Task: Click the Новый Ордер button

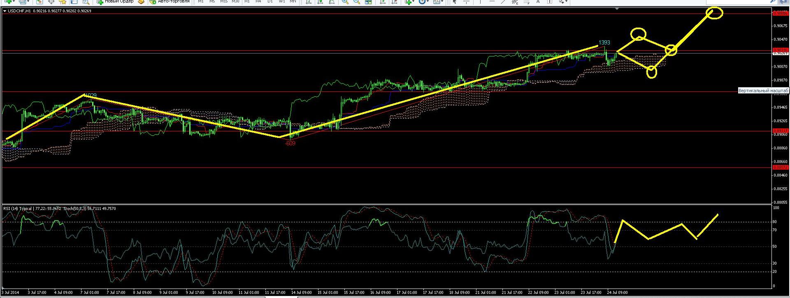Action: pos(115,2)
